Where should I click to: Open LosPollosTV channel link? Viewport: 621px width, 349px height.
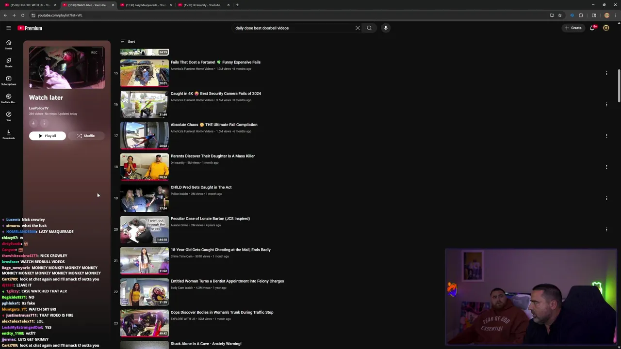click(x=39, y=108)
